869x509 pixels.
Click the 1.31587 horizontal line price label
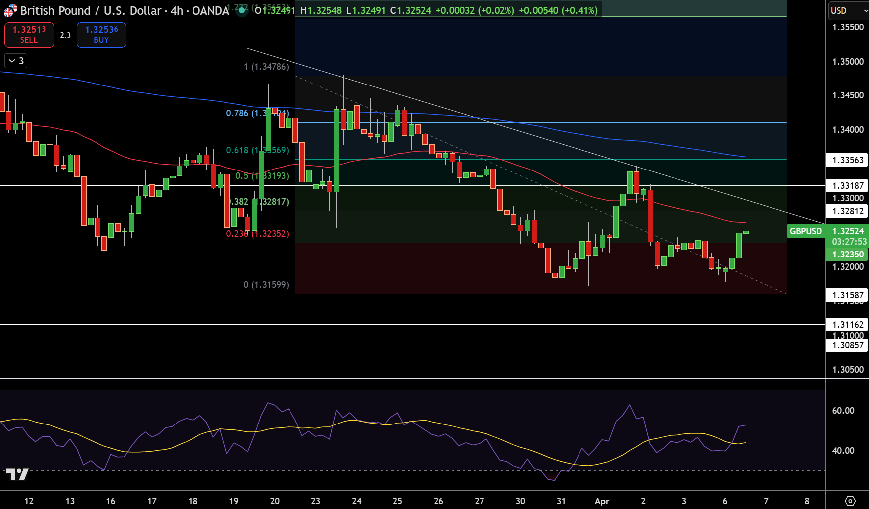pyautogui.click(x=848, y=295)
